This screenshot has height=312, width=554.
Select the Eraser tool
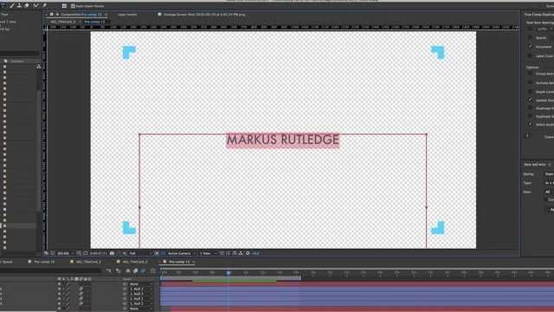point(27,6)
